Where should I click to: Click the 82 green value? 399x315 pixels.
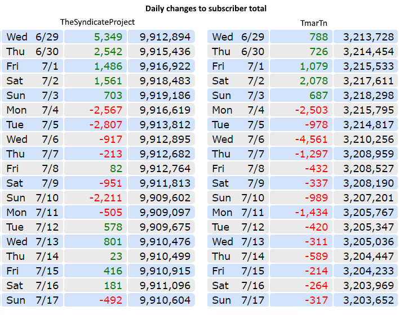coord(116,169)
